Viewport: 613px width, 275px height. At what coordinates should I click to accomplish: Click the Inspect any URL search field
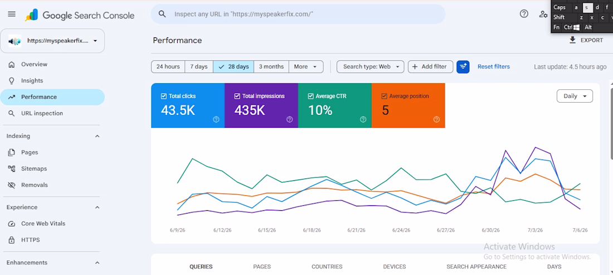pyautogui.click(x=298, y=14)
